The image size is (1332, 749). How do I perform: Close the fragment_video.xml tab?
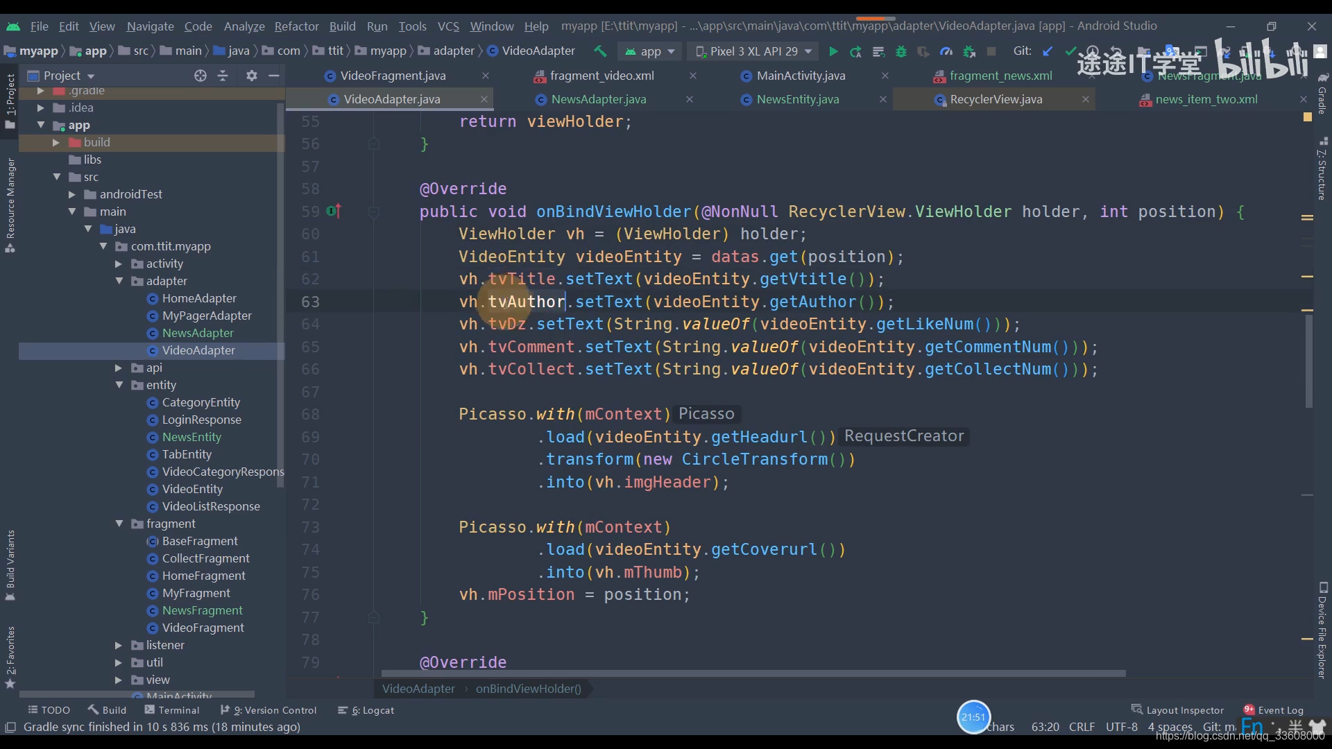tap(692, 76)
